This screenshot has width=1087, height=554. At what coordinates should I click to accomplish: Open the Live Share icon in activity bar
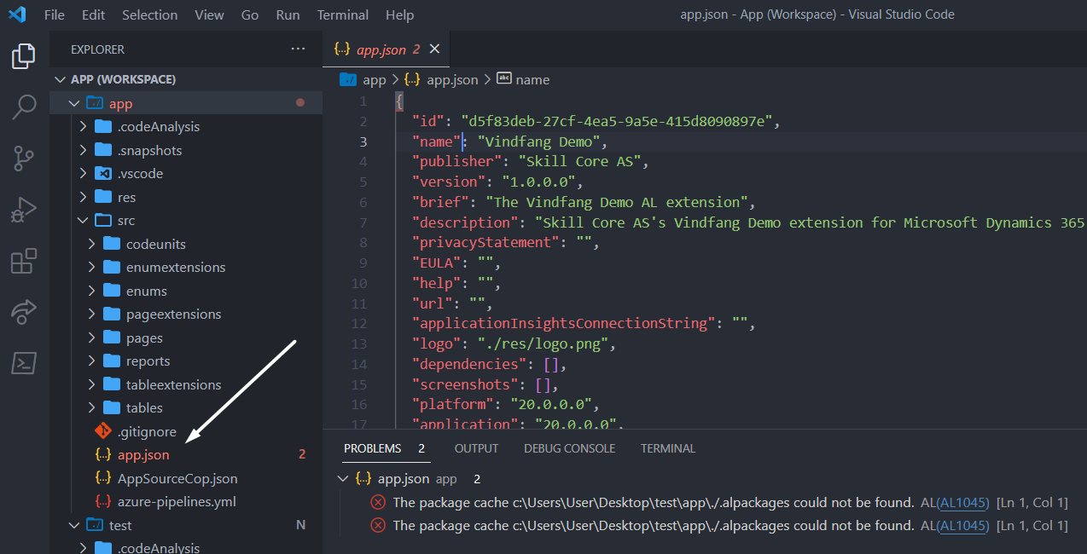(24, 312)
